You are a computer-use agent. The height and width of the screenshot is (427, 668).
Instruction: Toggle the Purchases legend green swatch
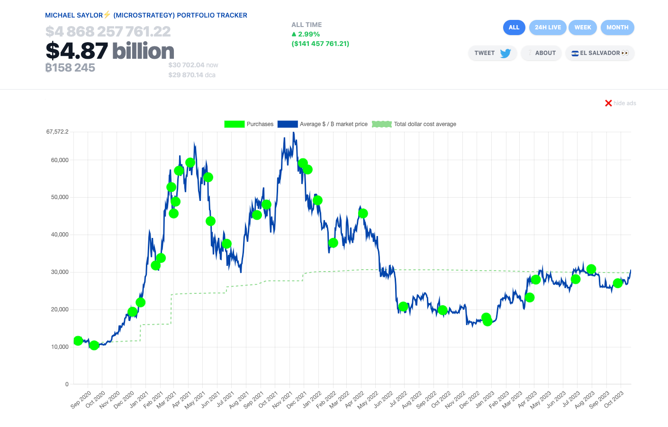[234, 124]
